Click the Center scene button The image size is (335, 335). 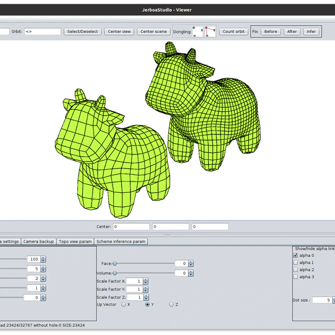153,31
